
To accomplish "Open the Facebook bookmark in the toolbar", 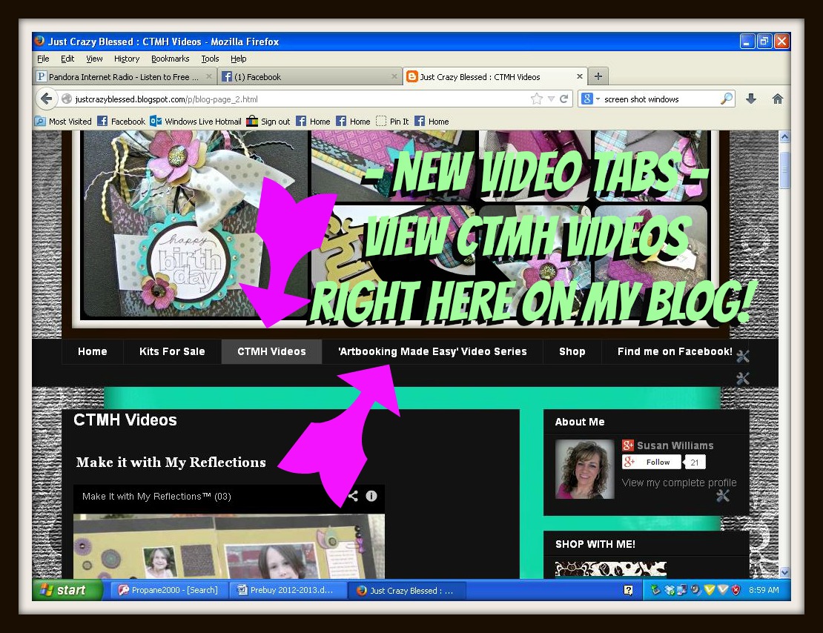I will (x=122, y=122).
